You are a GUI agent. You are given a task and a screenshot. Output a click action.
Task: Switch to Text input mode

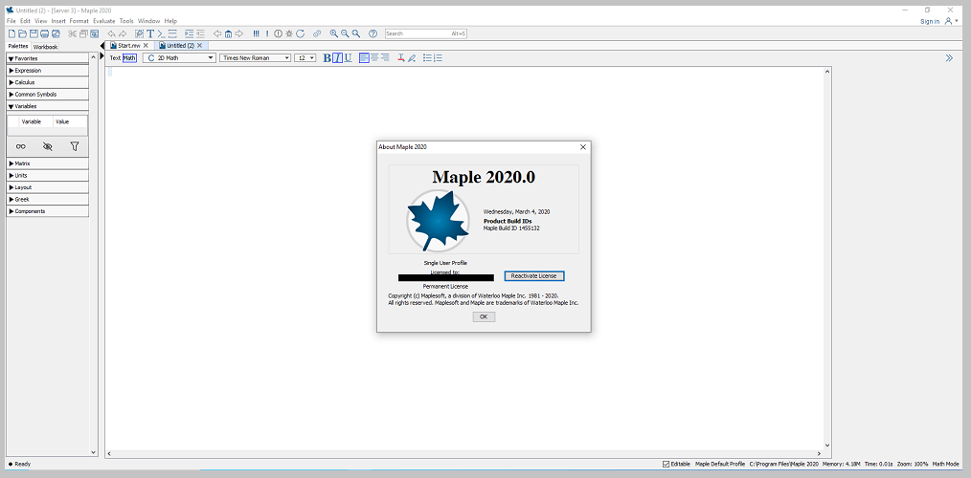pyautogui.click(x=115, y=57)
